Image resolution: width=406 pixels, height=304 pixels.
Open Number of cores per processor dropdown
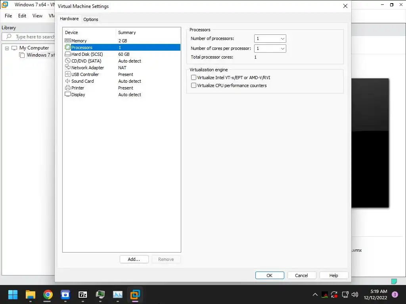click(x=270, y=48)
